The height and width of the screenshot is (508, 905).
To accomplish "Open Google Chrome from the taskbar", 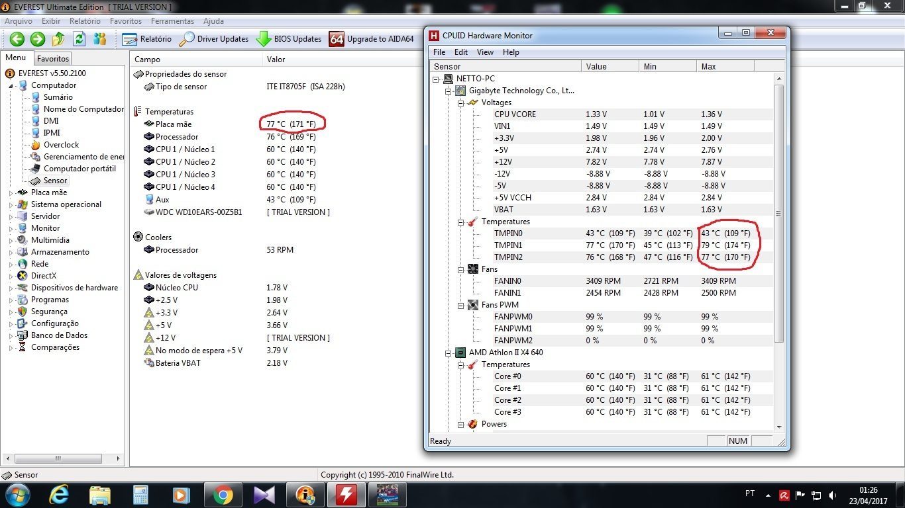I will click(223, 495).
